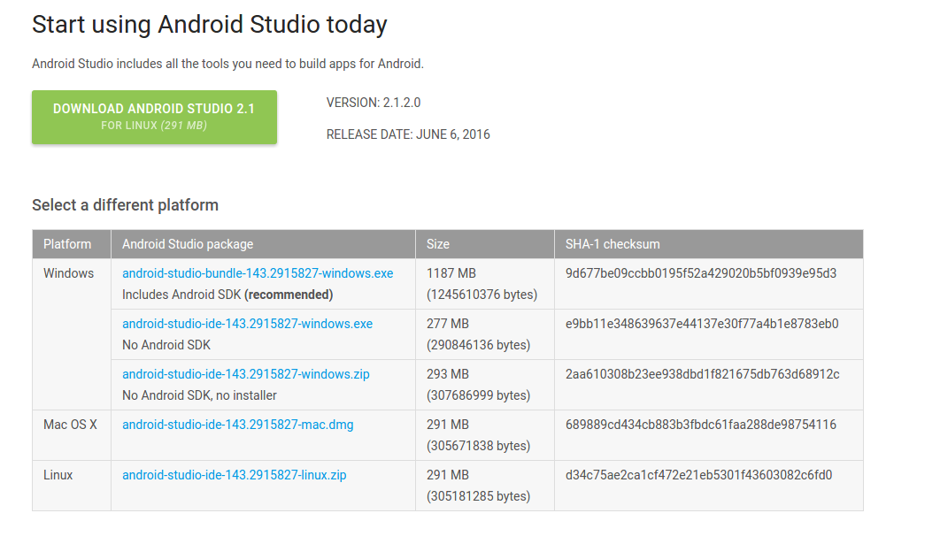Select the 'Start using Android Studio today' heading
Screen dimensions: 940x544
(209, 25)
